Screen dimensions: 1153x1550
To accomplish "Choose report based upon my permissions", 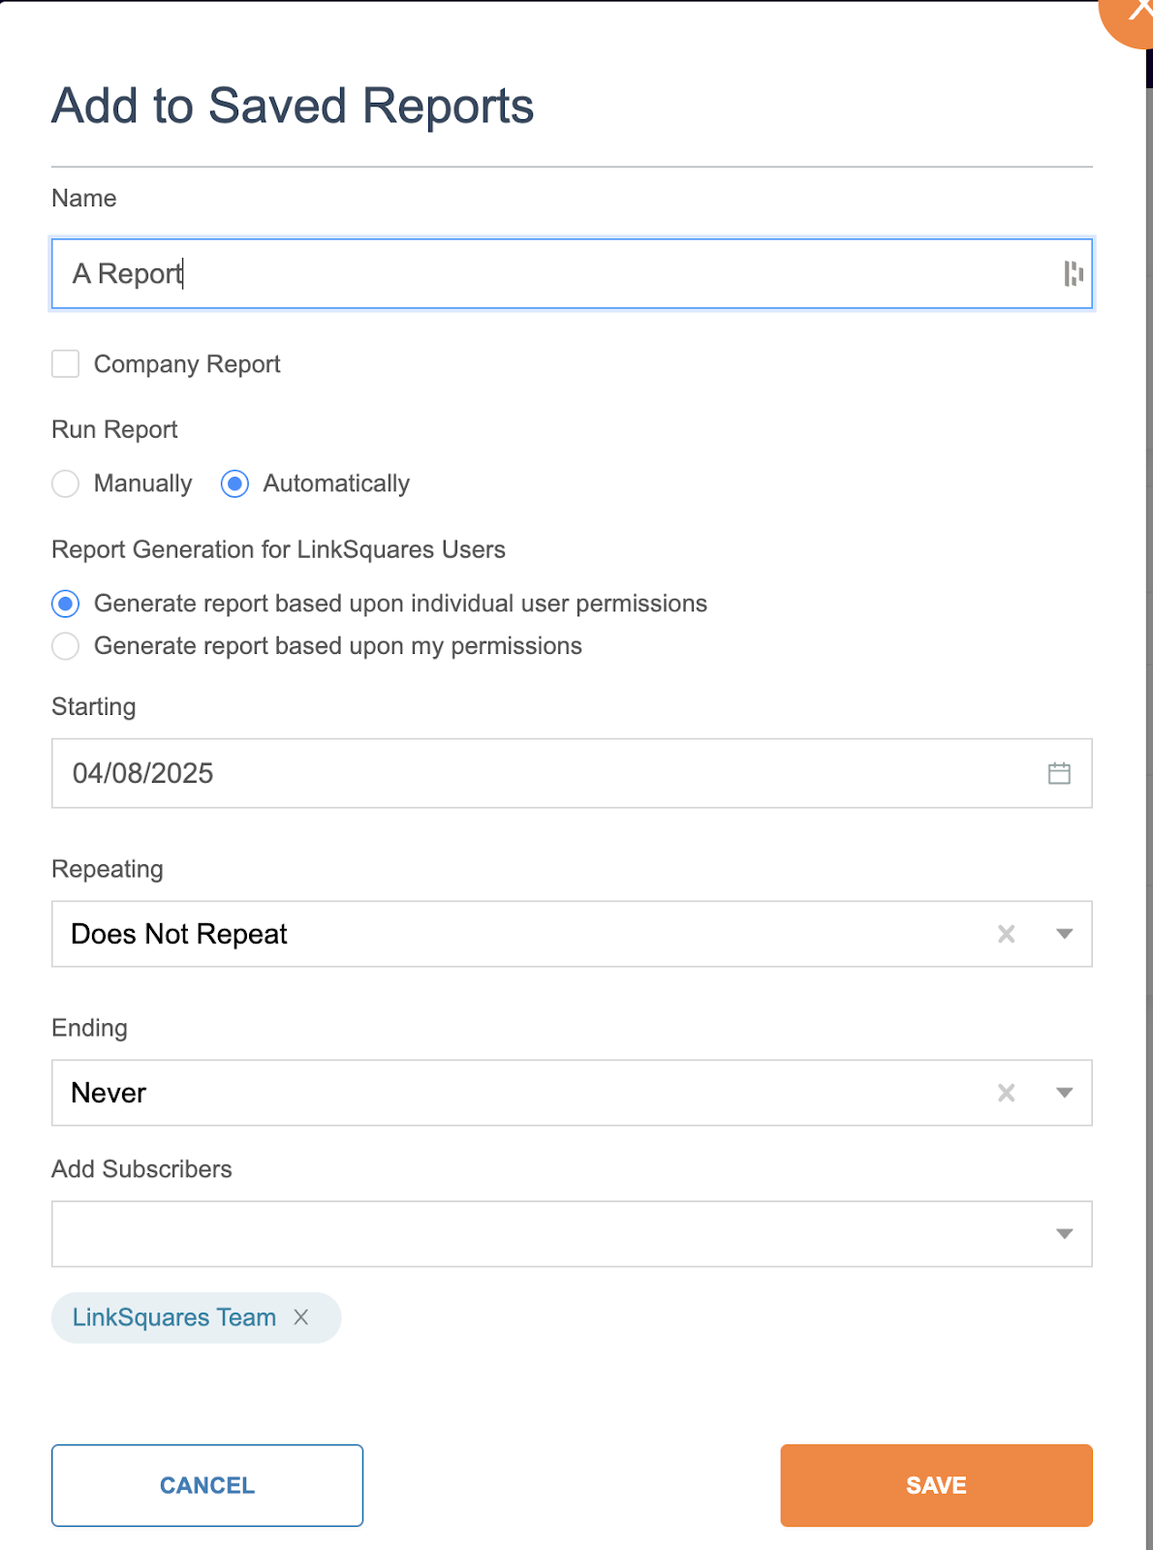I will click(x=65, y=646).
